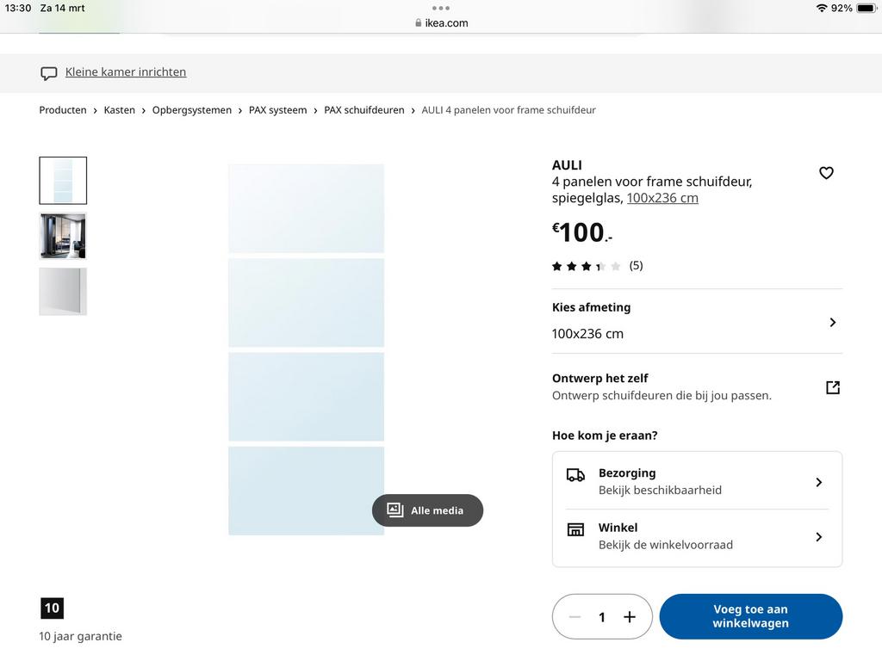Go to PAX systeem breadcrumb

tap(278, 110)
